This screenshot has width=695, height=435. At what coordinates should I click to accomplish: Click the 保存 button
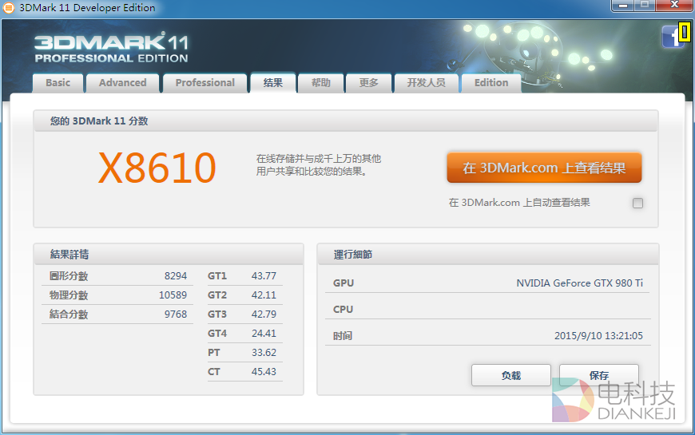(x=598, y=375)
